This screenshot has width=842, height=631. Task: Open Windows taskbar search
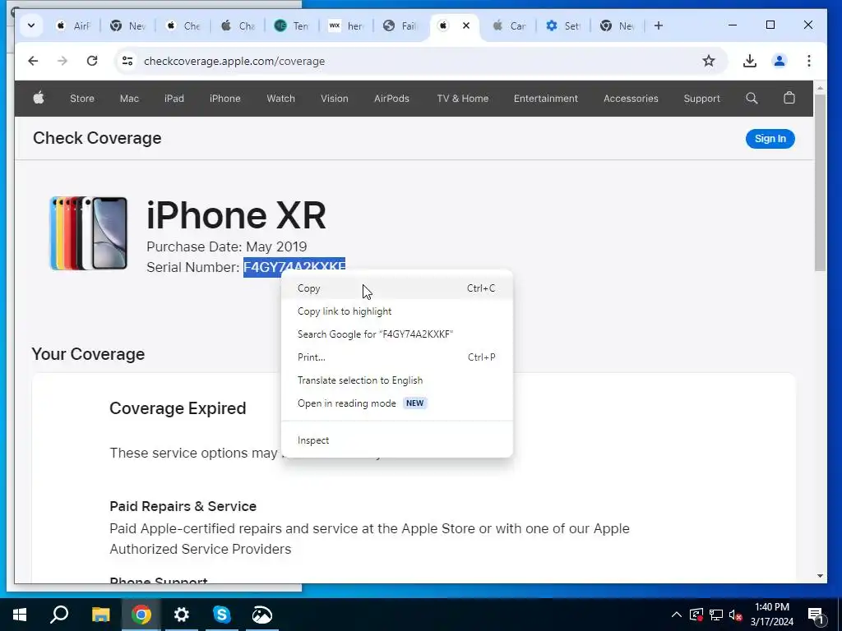[59, 615]
